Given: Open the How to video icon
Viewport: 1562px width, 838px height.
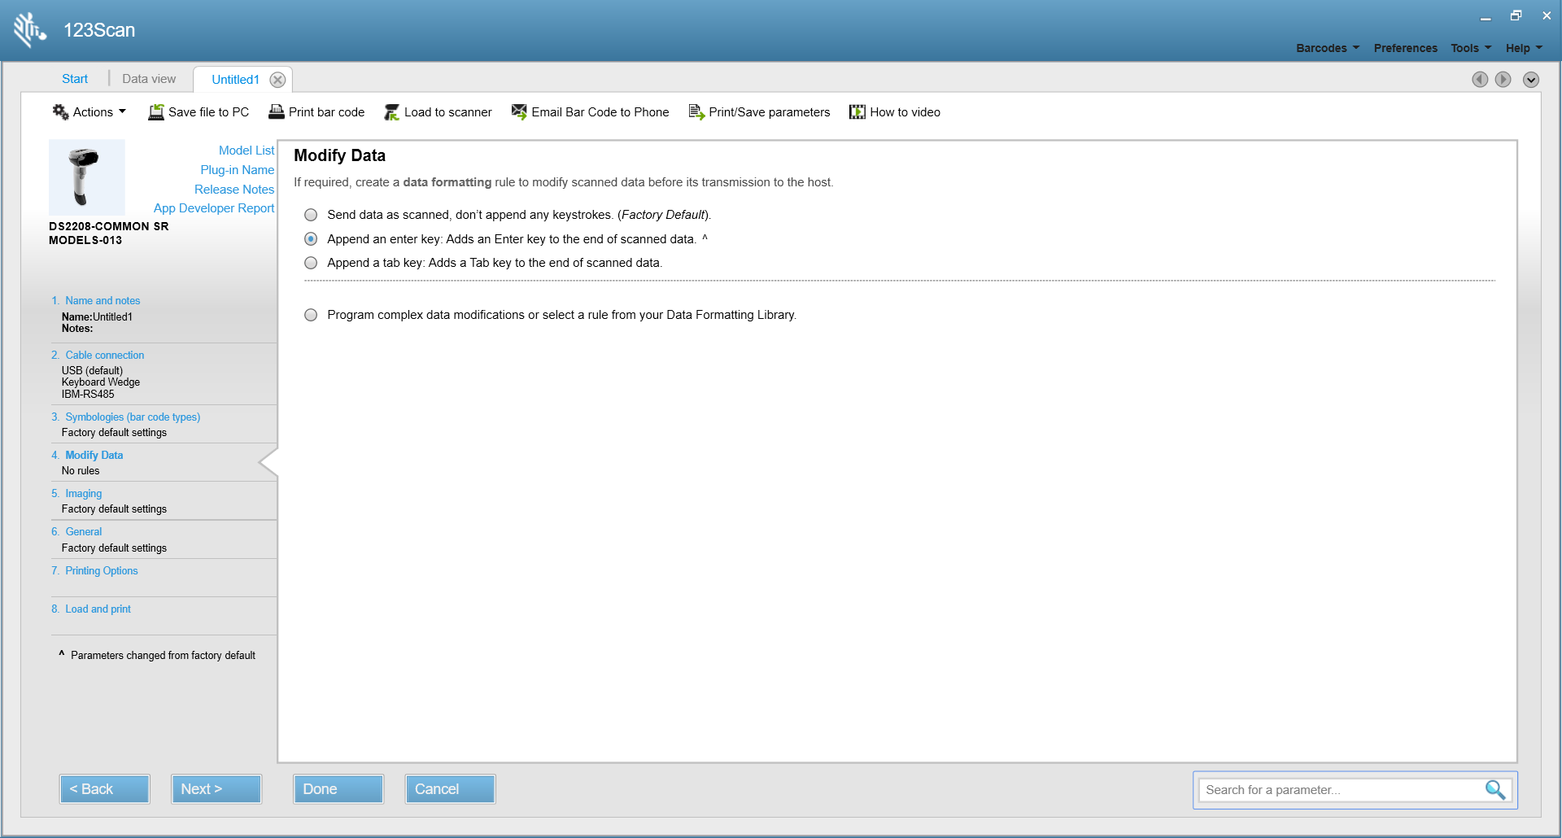Looking at the screenshot, I should (857, 112).
